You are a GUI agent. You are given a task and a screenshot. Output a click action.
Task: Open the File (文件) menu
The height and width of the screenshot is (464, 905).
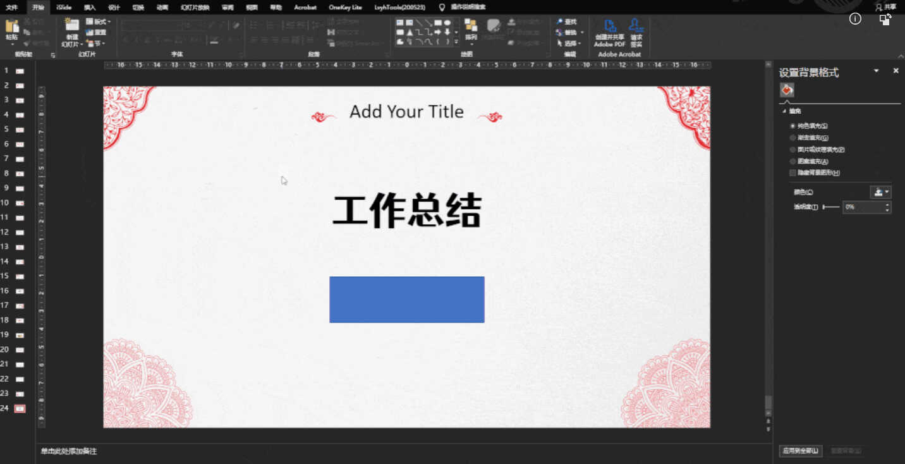pos(12,7)
